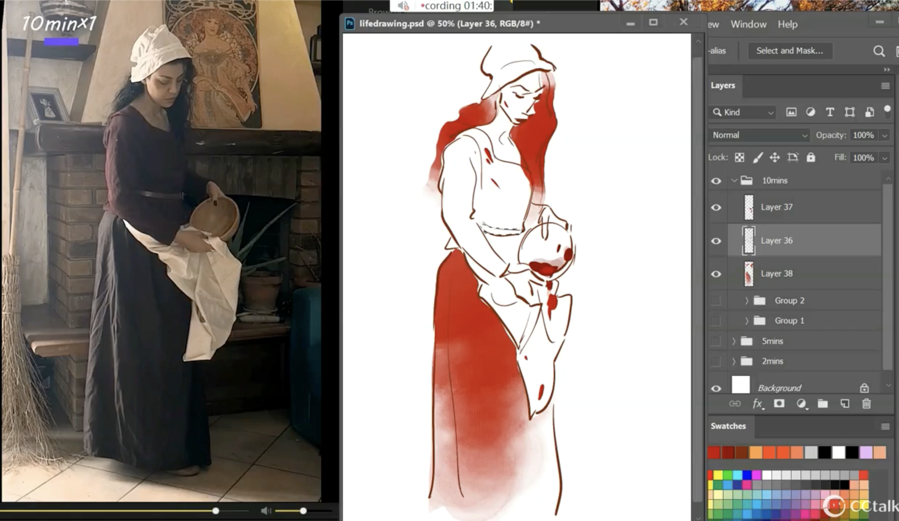
Task: Show the hidden 5mins group
Action: (x=716, y=341)
